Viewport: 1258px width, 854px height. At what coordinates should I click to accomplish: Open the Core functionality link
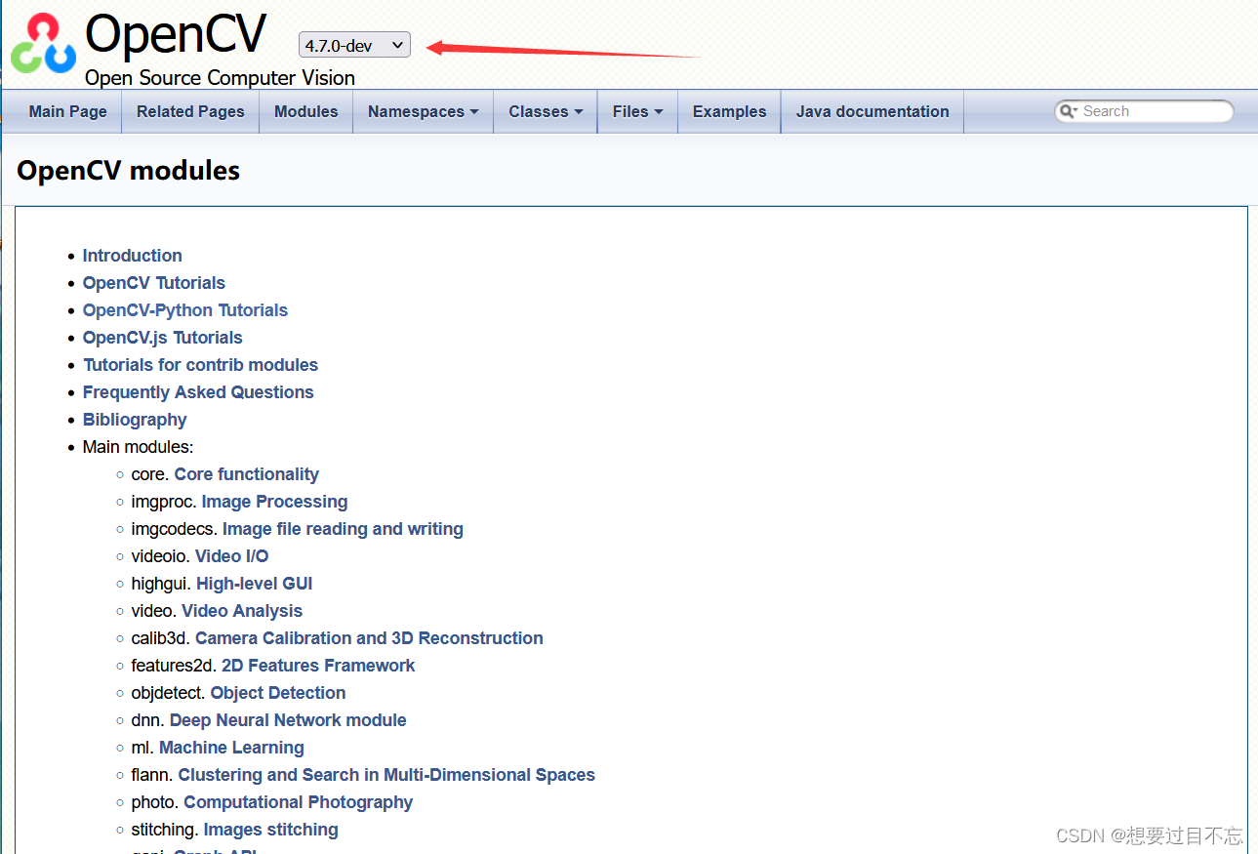coord(246,474)
